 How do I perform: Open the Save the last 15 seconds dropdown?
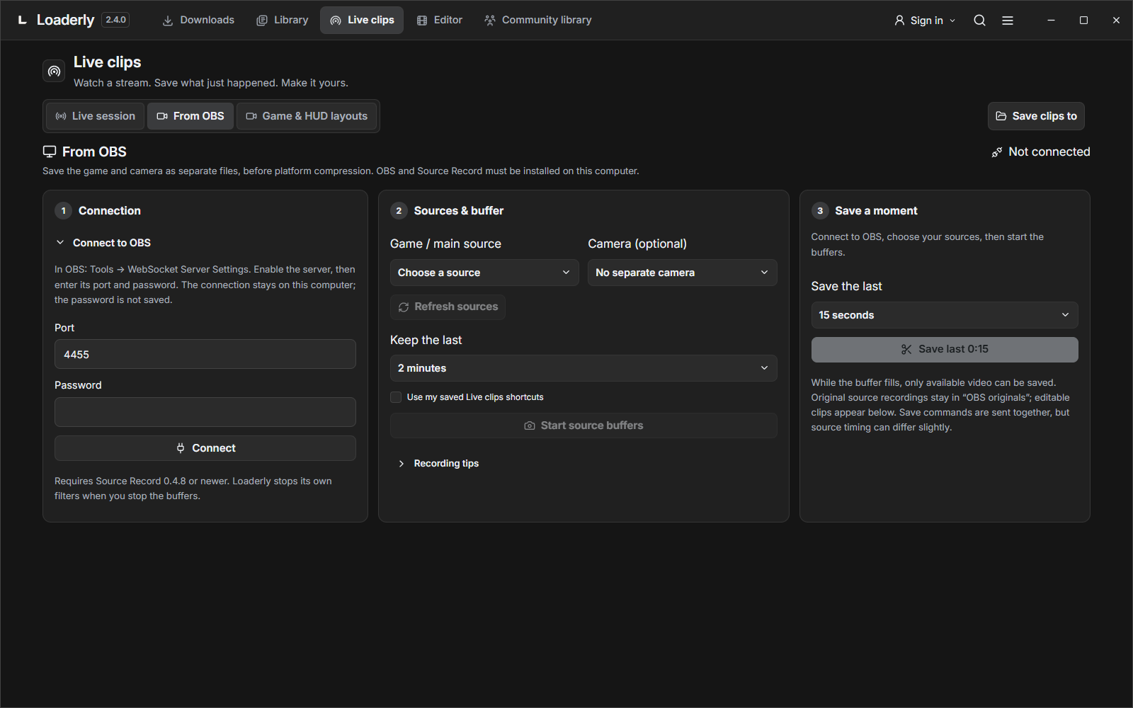(x=945, y=315)
